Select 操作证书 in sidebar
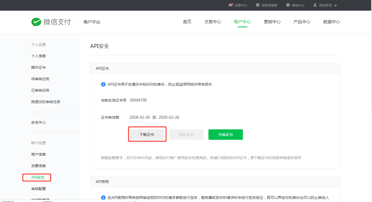Viewport: 372px width, 202px height. pyautogui.click(x=38, y=67)
